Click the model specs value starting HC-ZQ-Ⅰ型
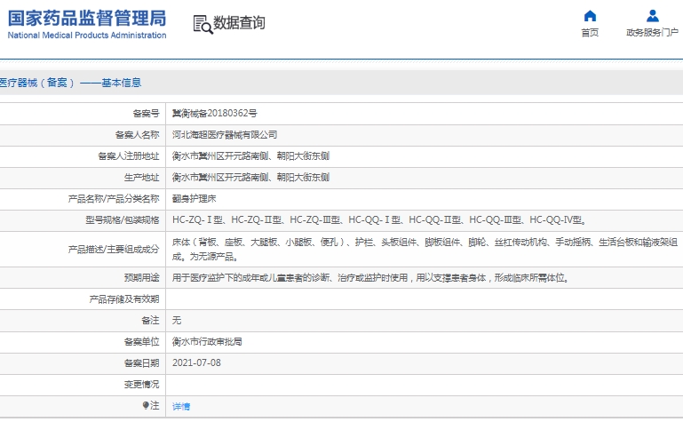Screen dimensions: 683x422 pos(380,220)
